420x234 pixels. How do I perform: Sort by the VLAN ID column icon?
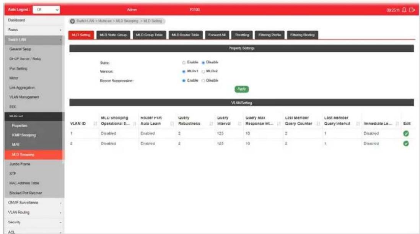tap(95, 123)
